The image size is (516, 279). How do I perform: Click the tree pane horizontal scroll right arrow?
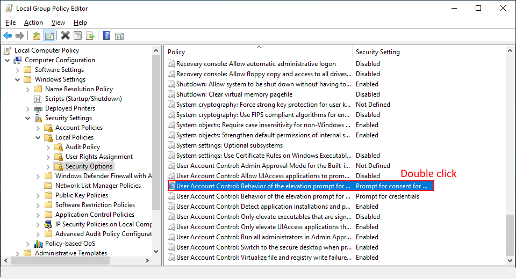pos(147,260)
